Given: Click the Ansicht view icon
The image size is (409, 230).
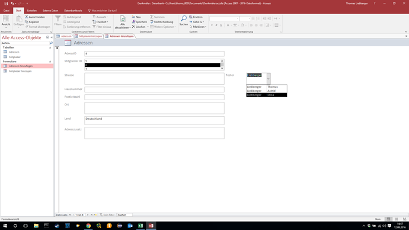Looking at the screenshot, I should [x=6, y=19].
